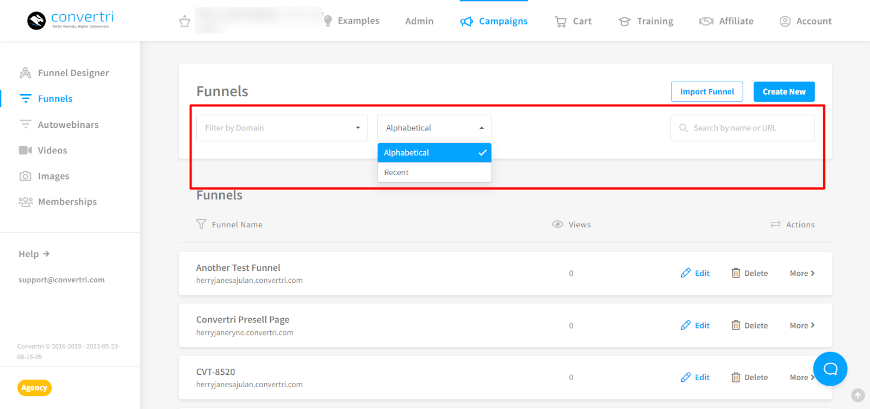Click pencil icon for Convertri Presell Page
The width and height of the screenshot is (870, 409).
(x=686, y=325)
